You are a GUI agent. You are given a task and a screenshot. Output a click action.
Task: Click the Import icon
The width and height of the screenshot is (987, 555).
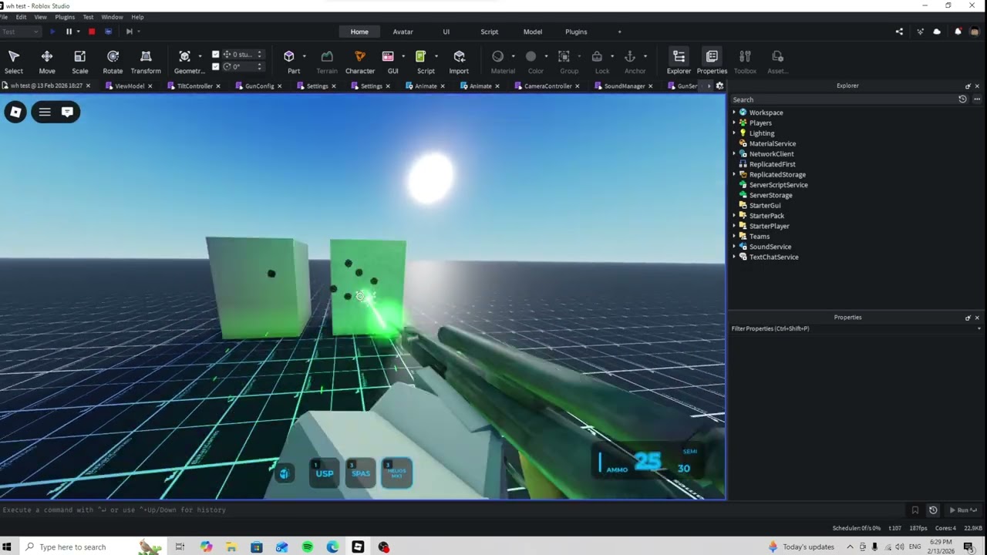(x=460, y=56)
